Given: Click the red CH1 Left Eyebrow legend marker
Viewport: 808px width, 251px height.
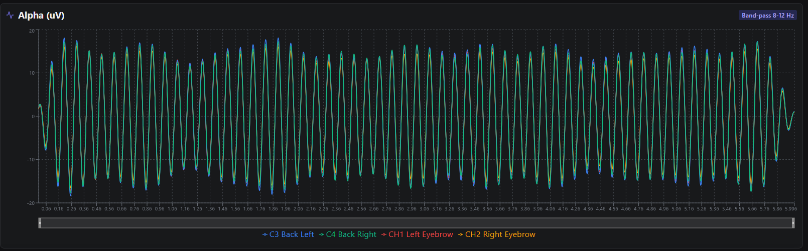Looking at the screenshot, I should 384,234.
